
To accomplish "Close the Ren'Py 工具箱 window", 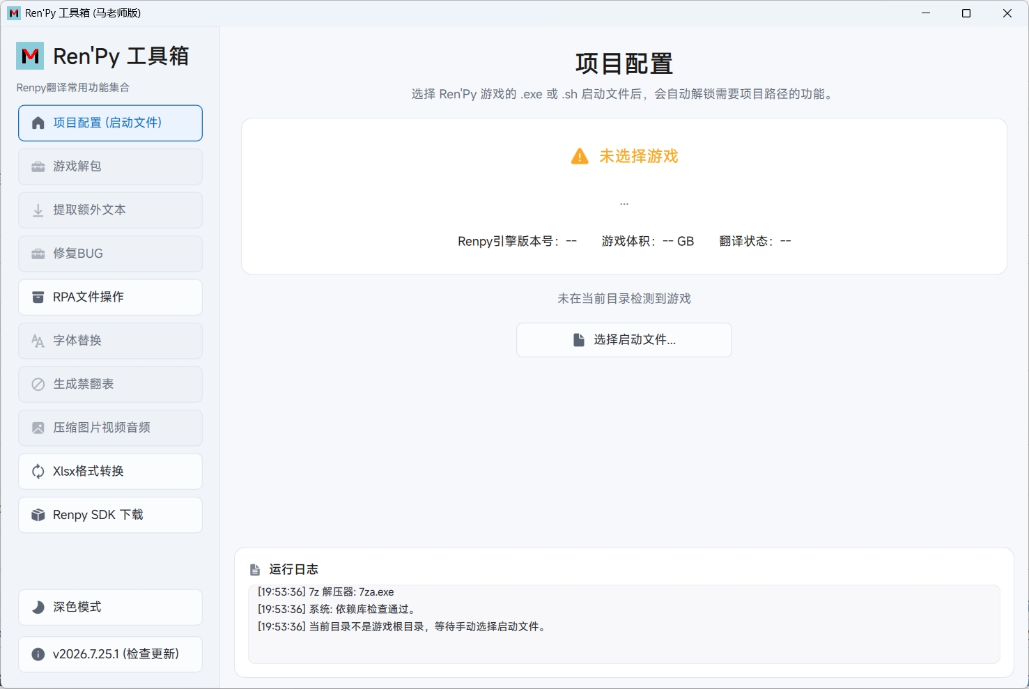I will tap(1007, 13).
